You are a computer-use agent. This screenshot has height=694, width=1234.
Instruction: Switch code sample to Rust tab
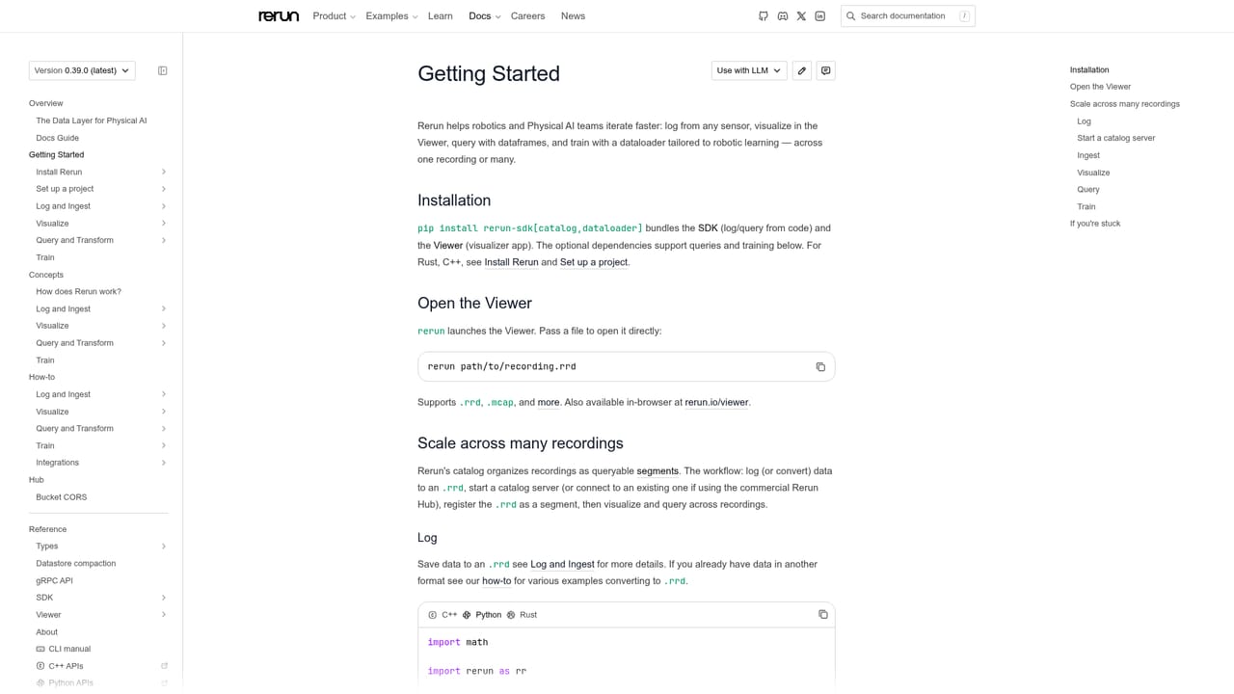coord(522,615)
